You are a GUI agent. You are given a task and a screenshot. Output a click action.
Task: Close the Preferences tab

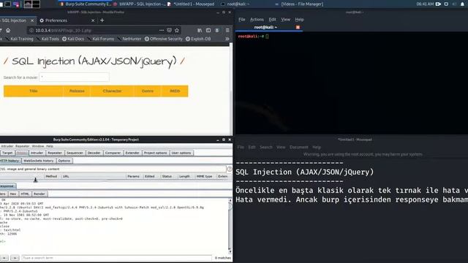tap(93, 20)
